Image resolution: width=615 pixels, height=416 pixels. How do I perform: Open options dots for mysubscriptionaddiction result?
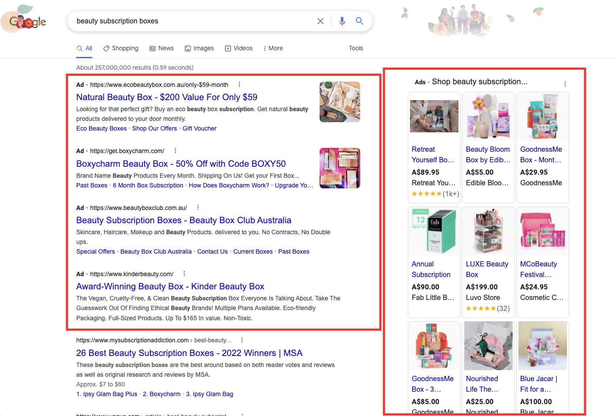click(242, 340)
